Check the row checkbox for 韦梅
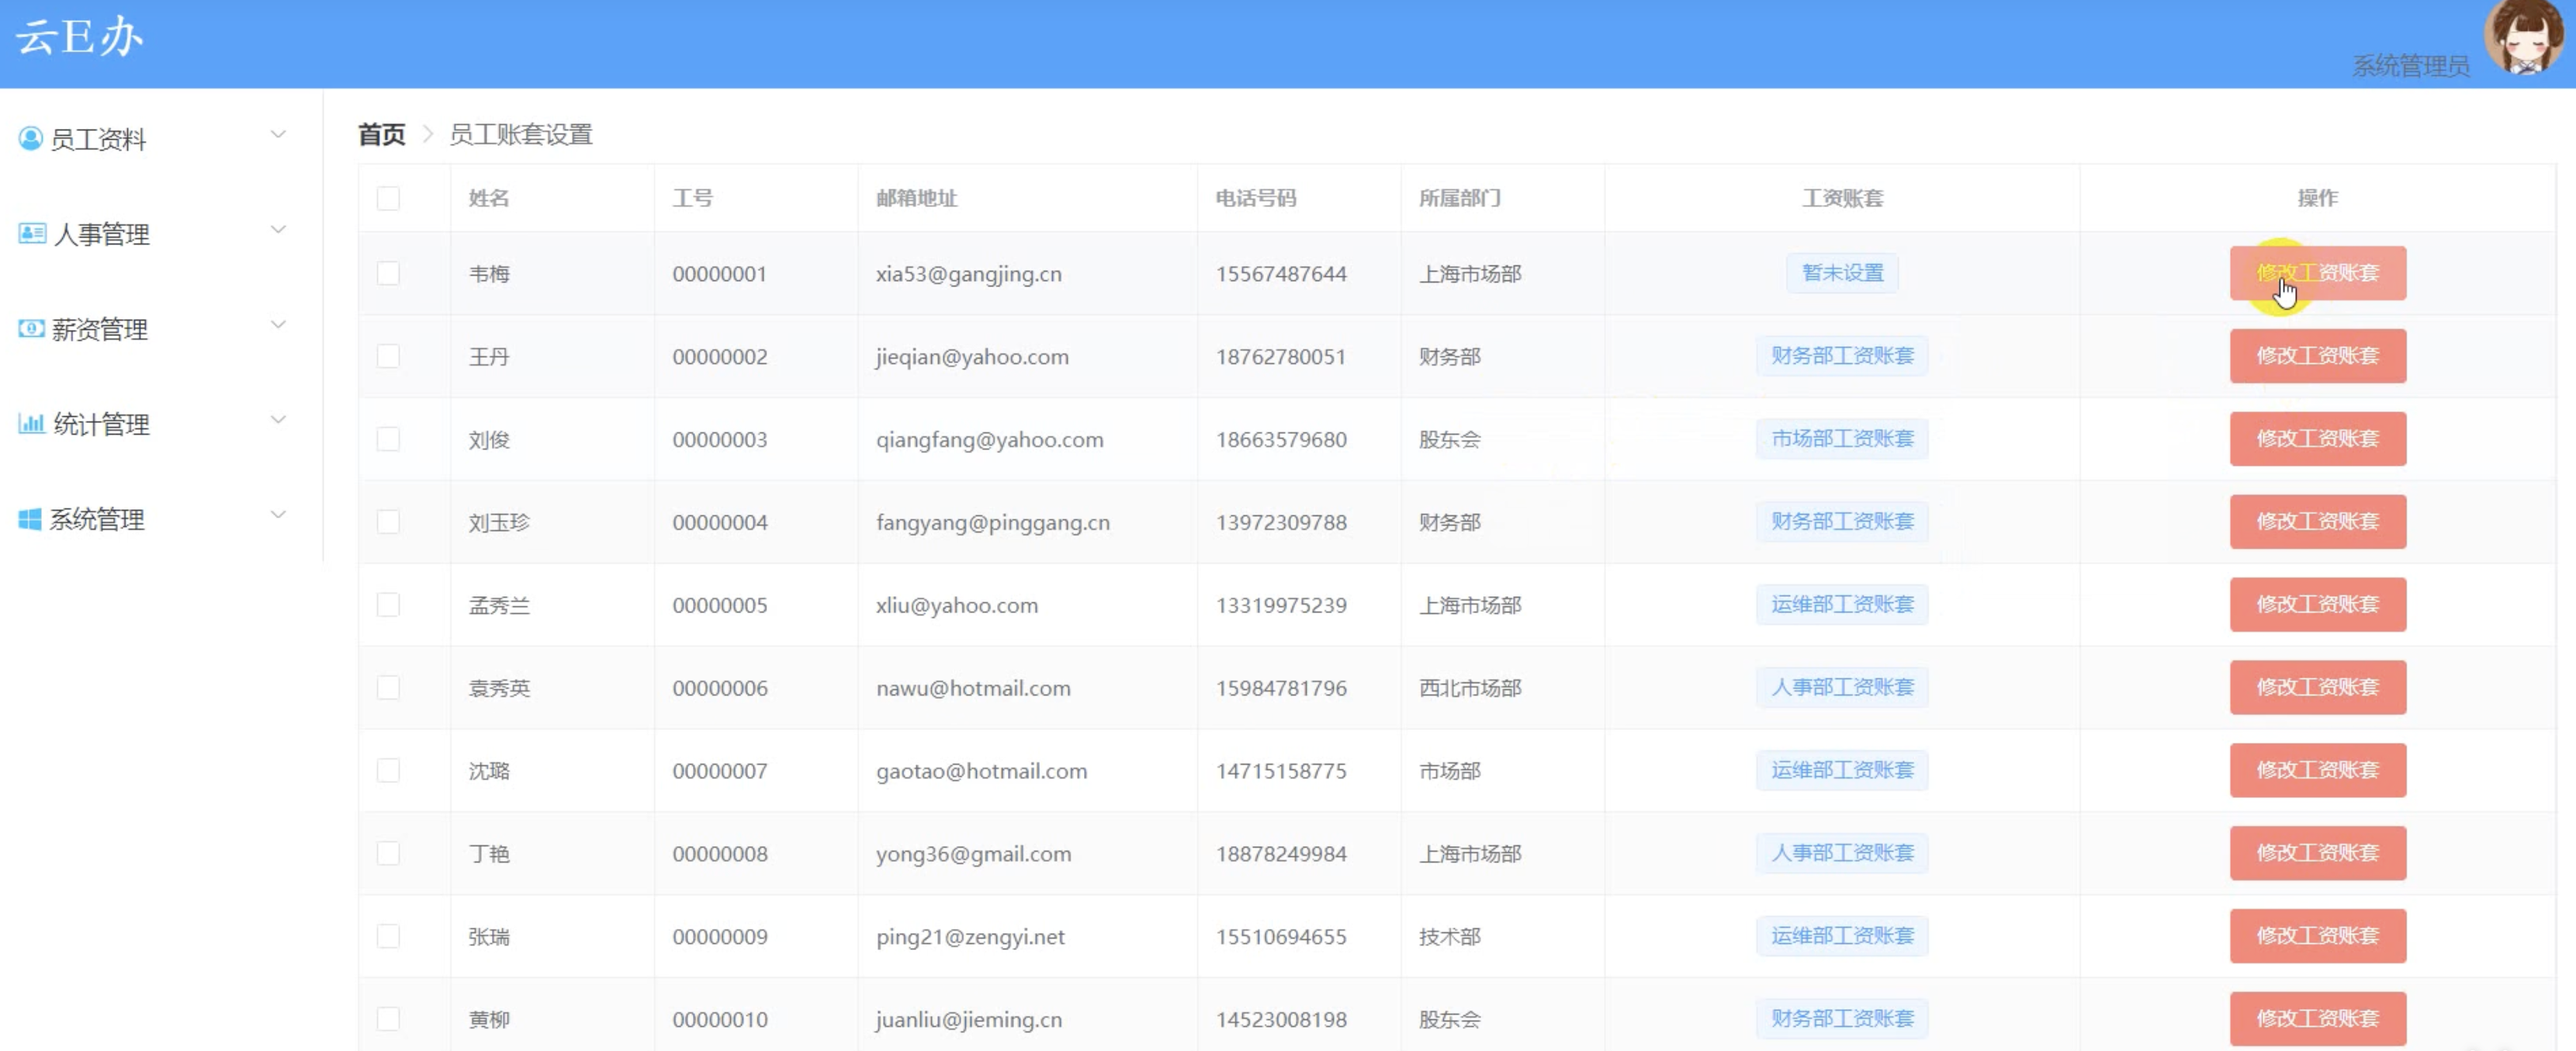 388,273
